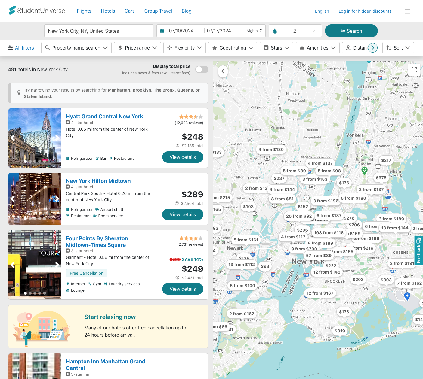
Task: Show previous photo of Hyatt Grand Central
Action: coord(13,138)
